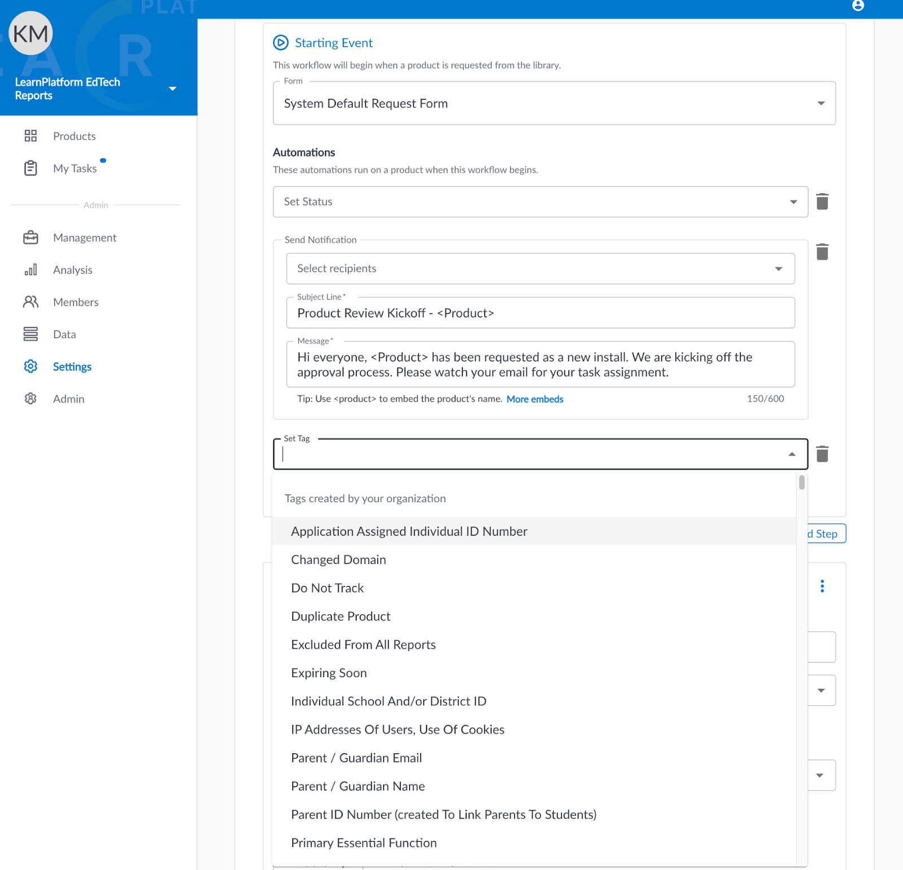Click the 150/600 character counter
This screenshot has height=870, width=903.
click(765, 399)
